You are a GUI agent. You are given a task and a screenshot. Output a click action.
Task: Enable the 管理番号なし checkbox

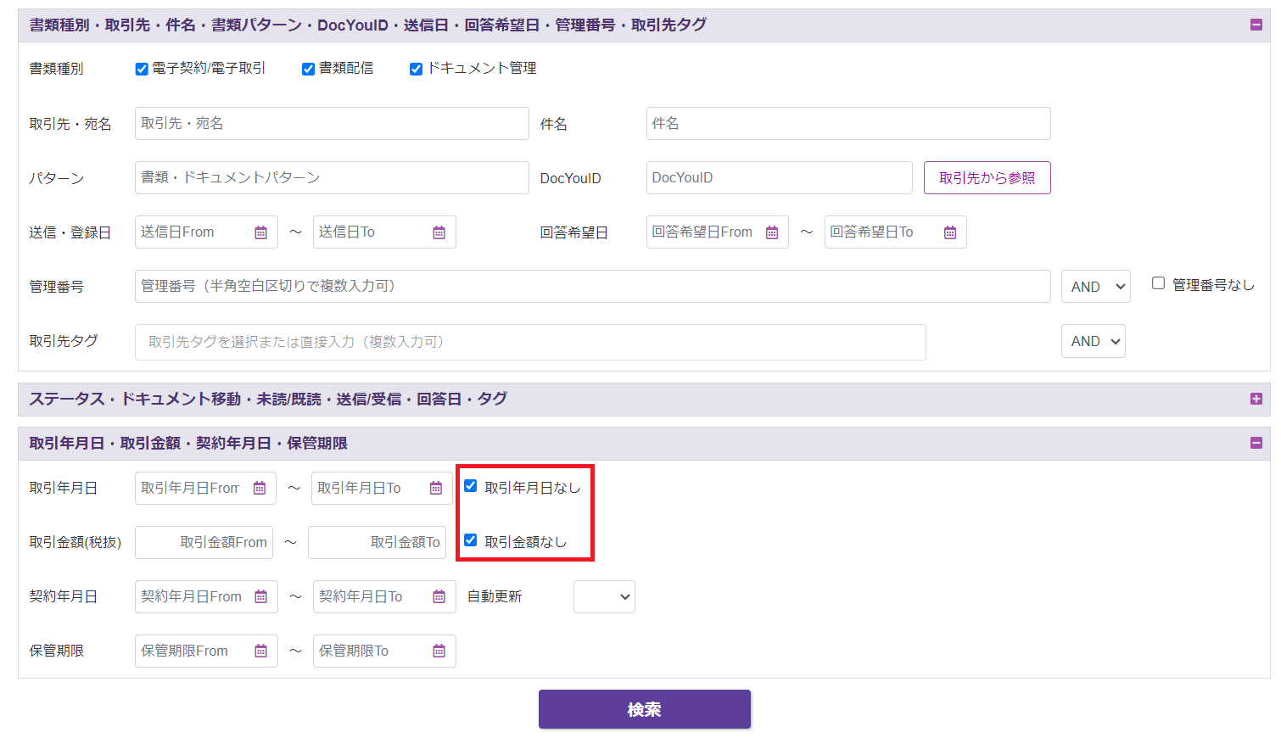click(1158, 283)
